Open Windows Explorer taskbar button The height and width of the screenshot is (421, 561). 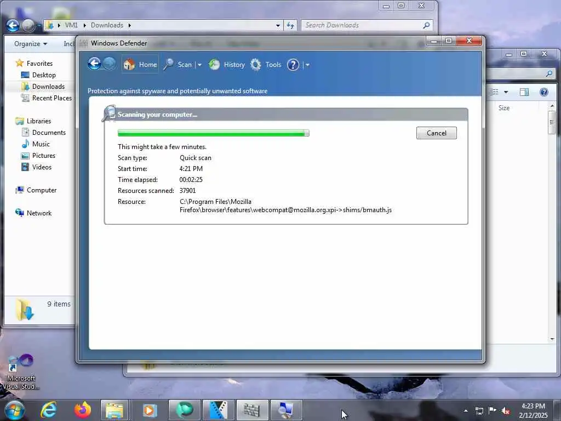coord(115,410)
